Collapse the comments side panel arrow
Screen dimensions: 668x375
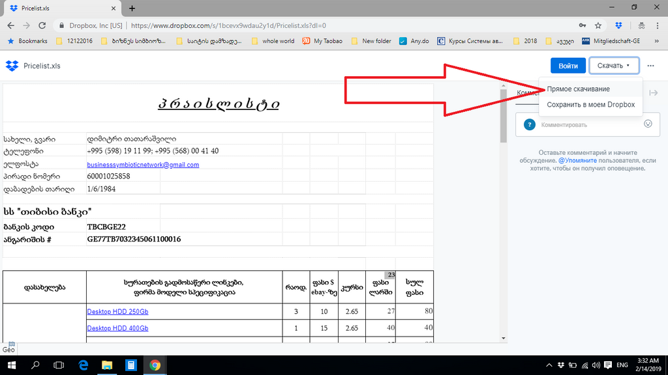pos(654,92)
